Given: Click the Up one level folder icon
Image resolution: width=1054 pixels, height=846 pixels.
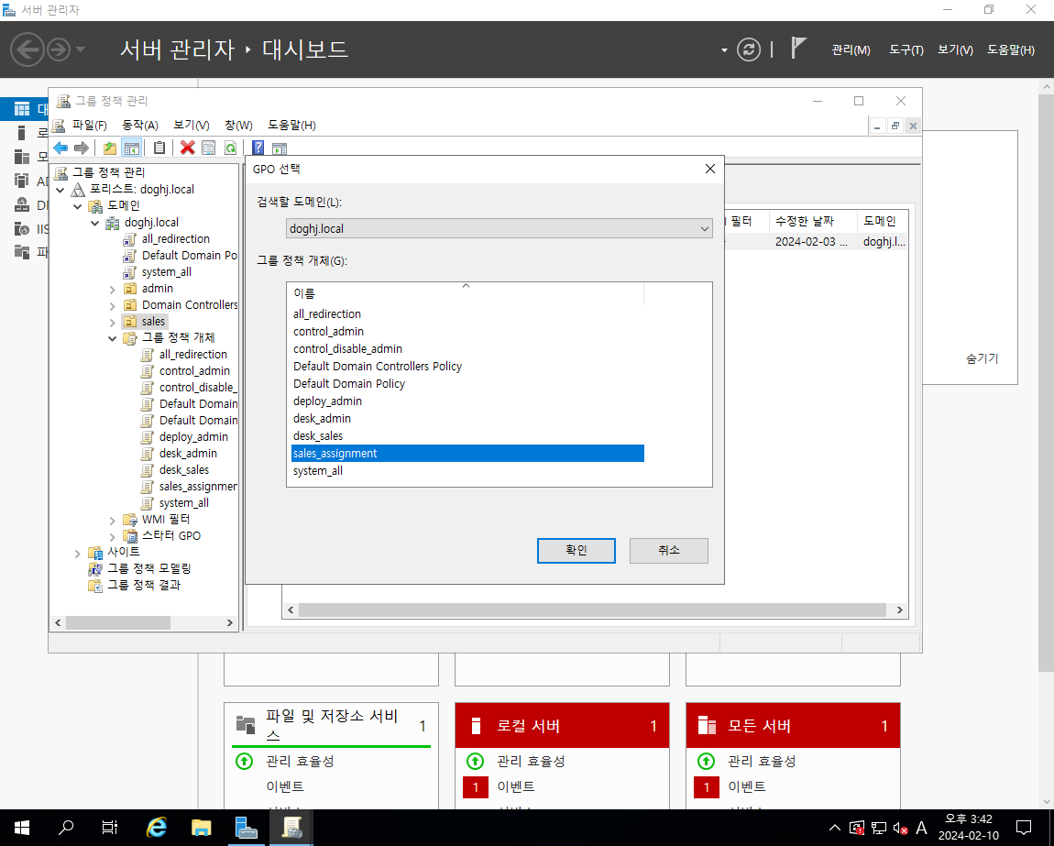Looking at the screenshot, I should coord(110,148).
